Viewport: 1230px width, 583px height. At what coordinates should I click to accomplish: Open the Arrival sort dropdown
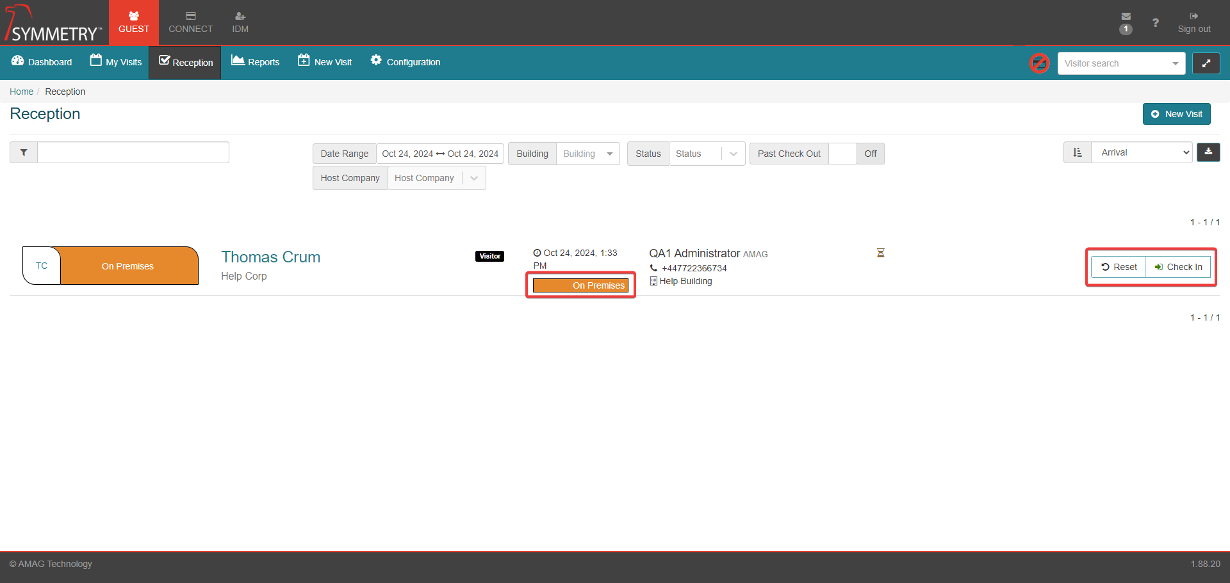tap(1142, 152)
